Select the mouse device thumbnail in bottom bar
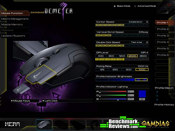Image resolution: width=175 pixels, height=131 pixels. coord(44,125)
